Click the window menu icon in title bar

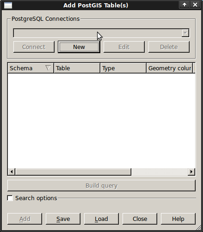pyautogui.click(x=8, y=5)
